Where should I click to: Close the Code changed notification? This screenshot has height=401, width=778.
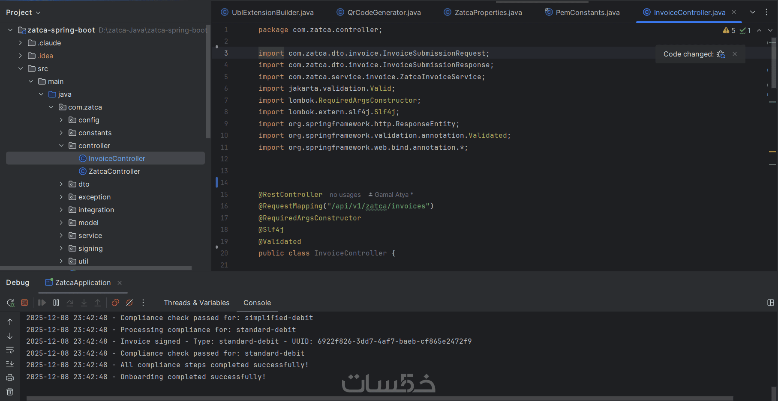pos(735,54)
